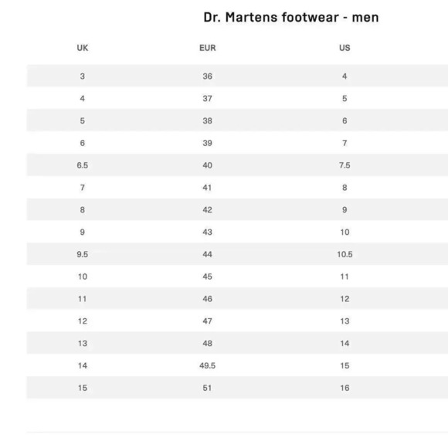Viewport: 448px width, 448px height.
Task: Click UK size 15 cell
Action: point(83,389)
